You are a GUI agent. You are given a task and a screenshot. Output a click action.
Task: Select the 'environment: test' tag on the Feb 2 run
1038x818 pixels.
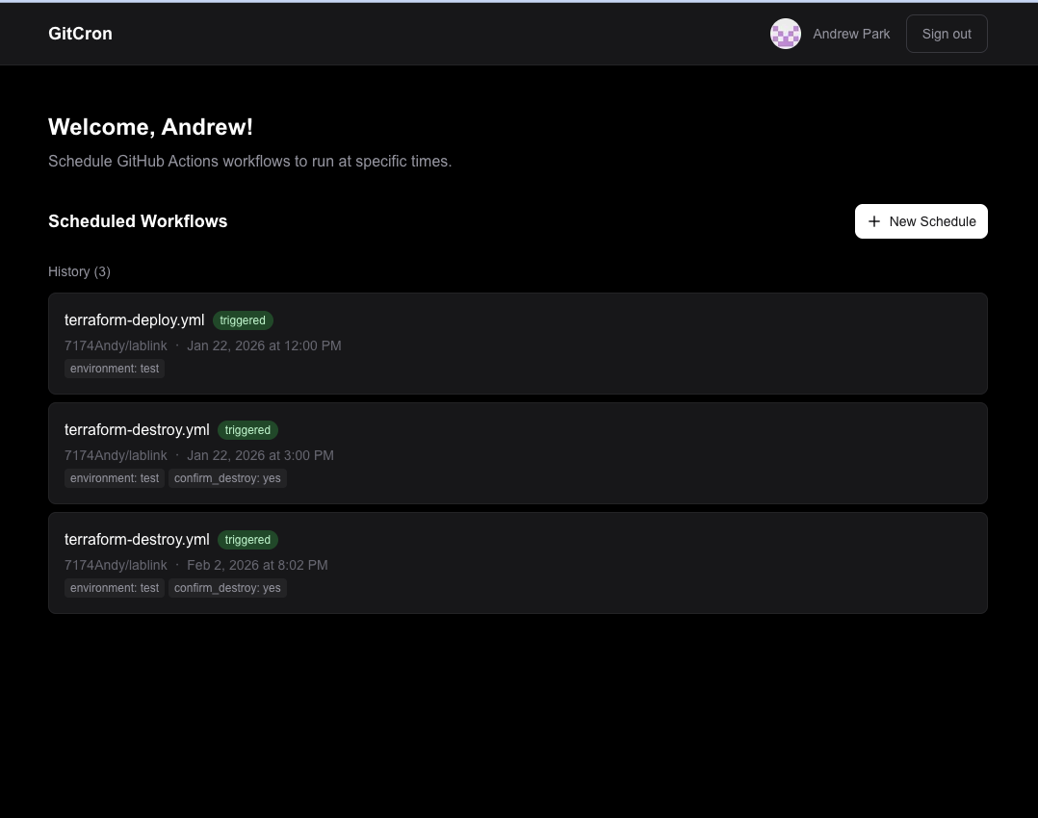tap(115, 588)
